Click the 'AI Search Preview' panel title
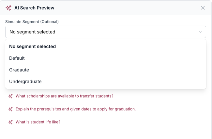 click(x=34, y=8)
